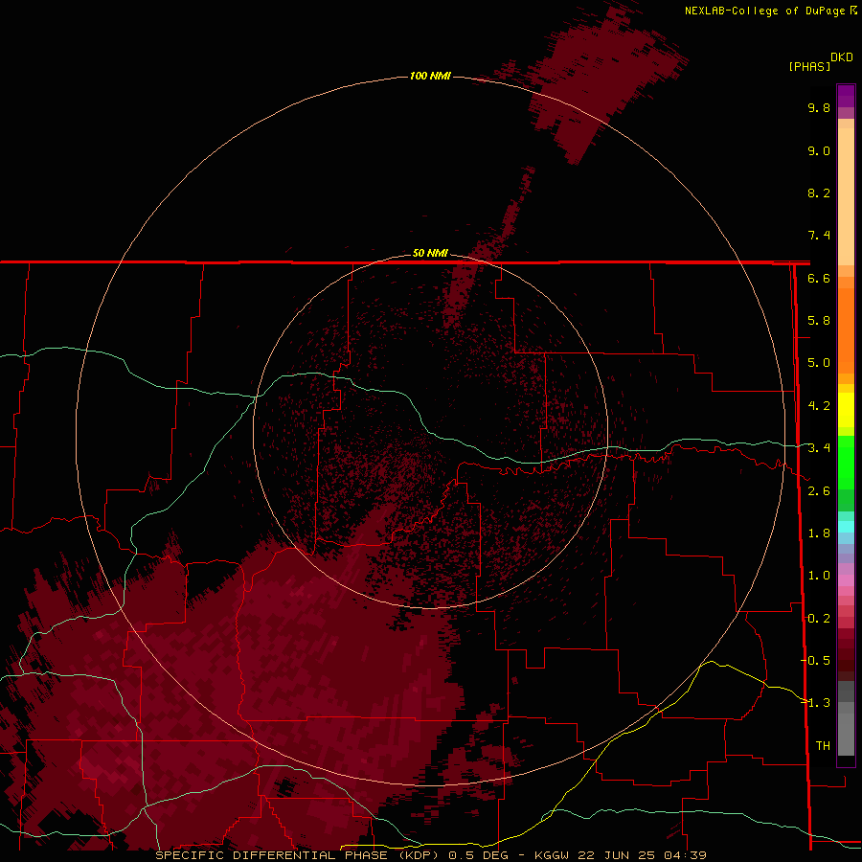The width and height of the screenshot is (862, 862).
Task: Click the 5.0 value on the color scale
Action: [819, 363]
